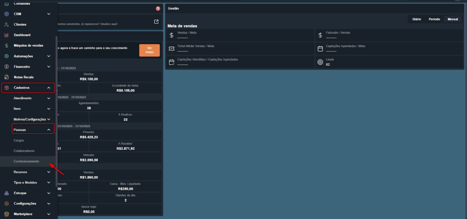Collapse the Pessoas submenu
This screenshot has width=467, height=219.
click(49, 130)
